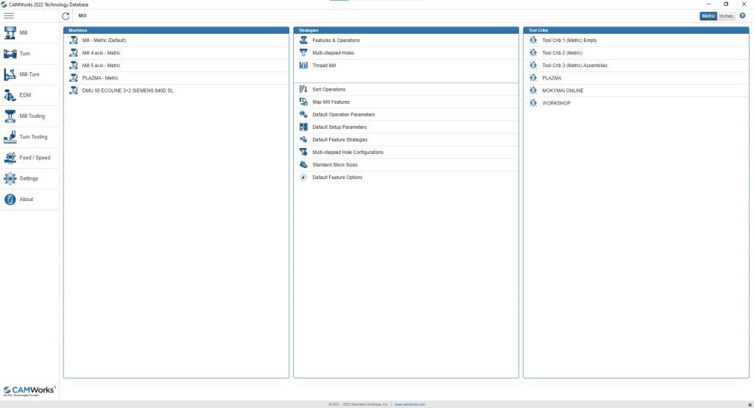Open Default Operation Parameters text
The height and width of the screenshot is (408, 754).
344,114
